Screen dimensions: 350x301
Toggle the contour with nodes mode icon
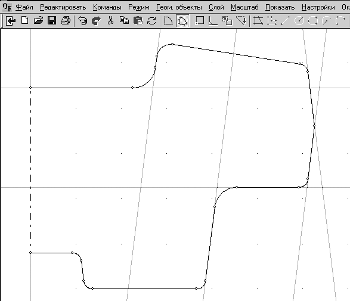pos(182,21)
